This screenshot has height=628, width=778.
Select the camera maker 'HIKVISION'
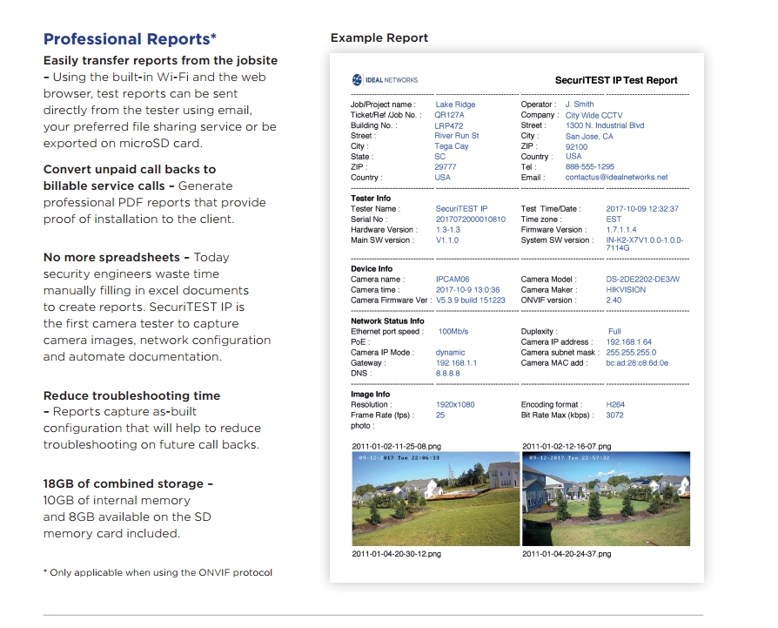[x=626, y=289]
